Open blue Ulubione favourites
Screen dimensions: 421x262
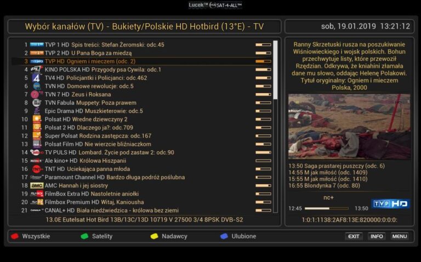coord(238,236)
